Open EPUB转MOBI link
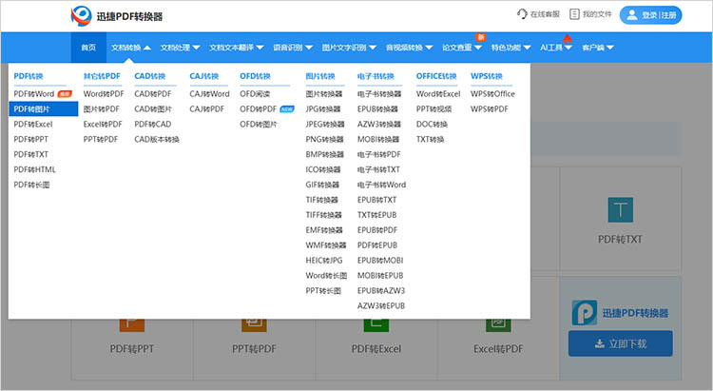Screen dimensions: 713x391 tap(380, 260)
